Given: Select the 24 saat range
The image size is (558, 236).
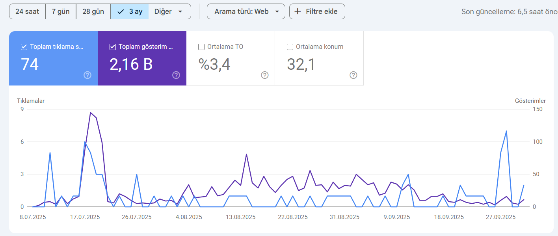Looking at the screenshot, I should (x=27, y=11).
